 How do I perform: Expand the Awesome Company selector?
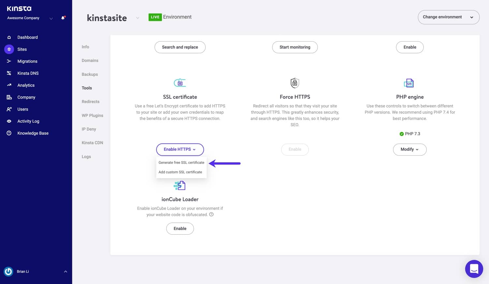[51, 19]
